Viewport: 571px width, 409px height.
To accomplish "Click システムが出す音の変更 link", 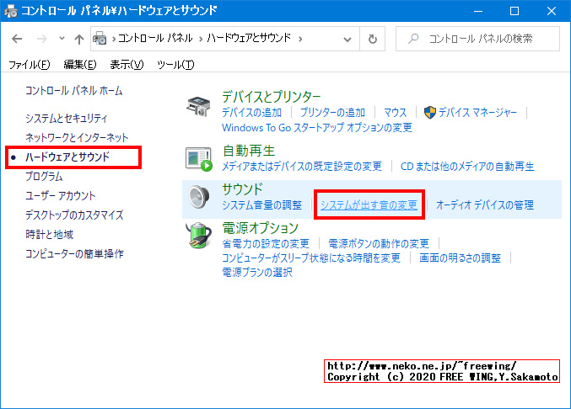I will [369, 205].
